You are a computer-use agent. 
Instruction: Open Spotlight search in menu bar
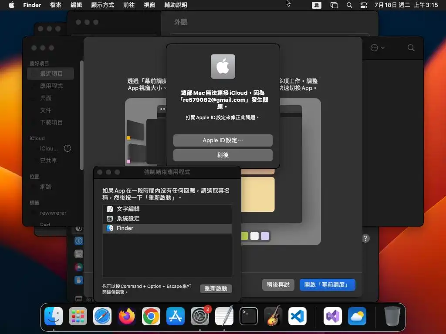pyautogui.click(x=349, y=5)
